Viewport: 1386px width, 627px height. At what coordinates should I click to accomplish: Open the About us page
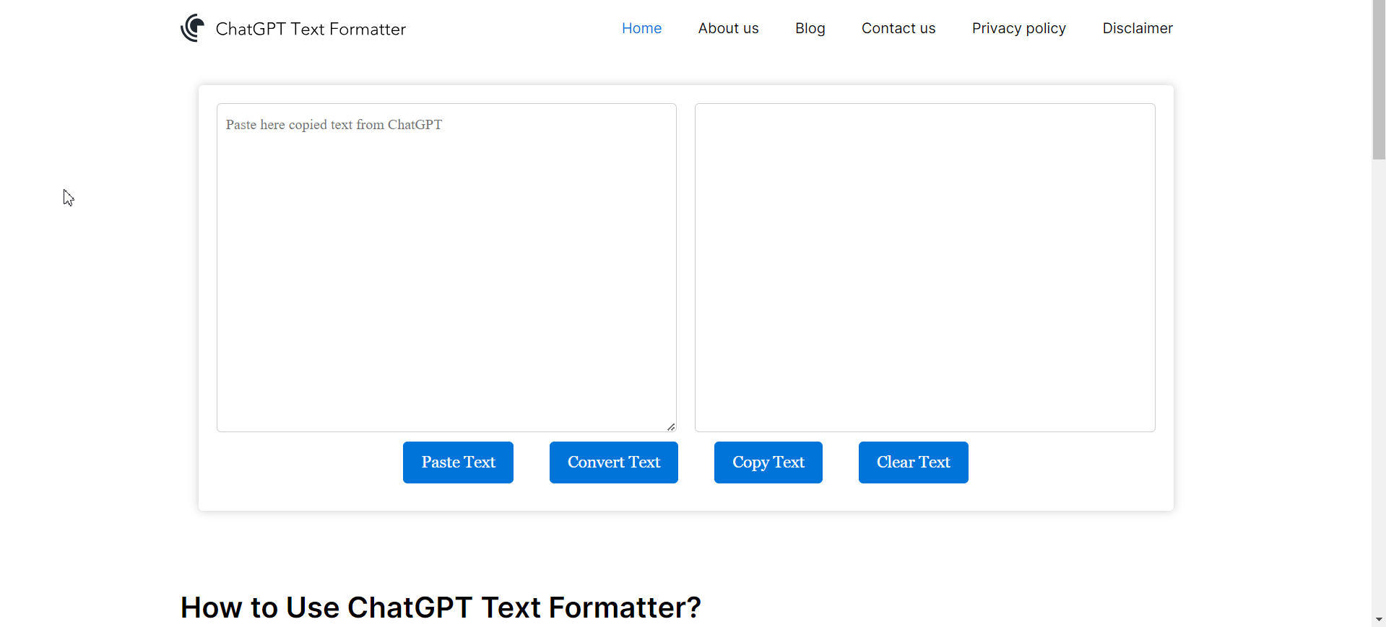pos(728,28)
